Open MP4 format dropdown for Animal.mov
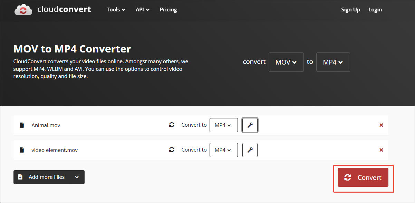 click(x=223, y=125)
